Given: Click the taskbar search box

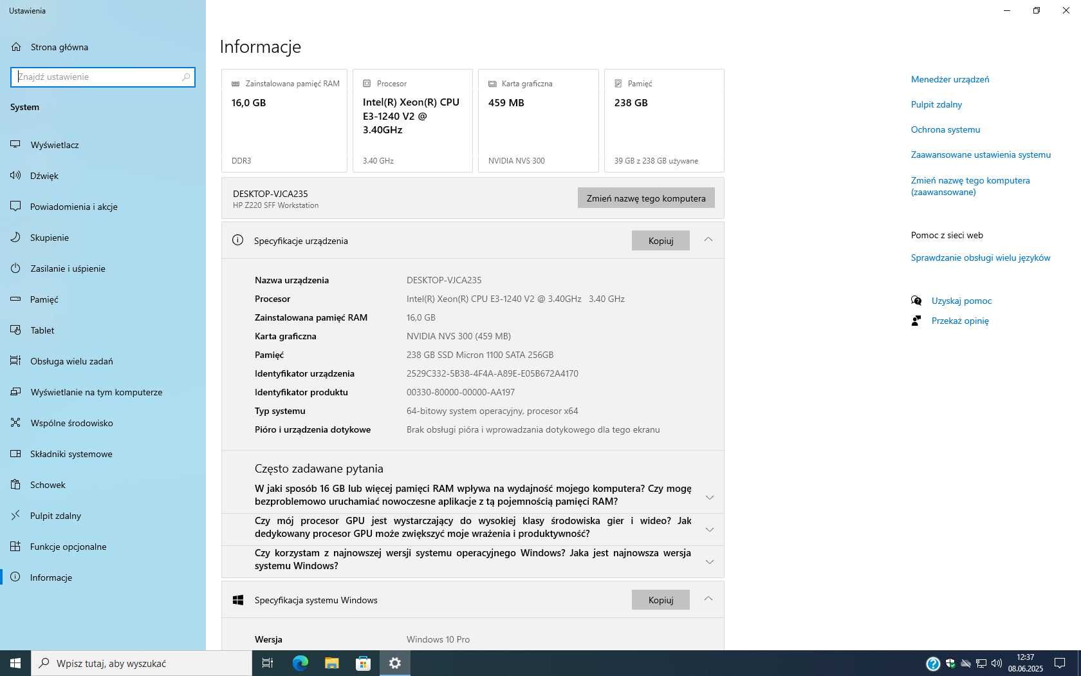Looking at the screenshot, I should [142, 663].
